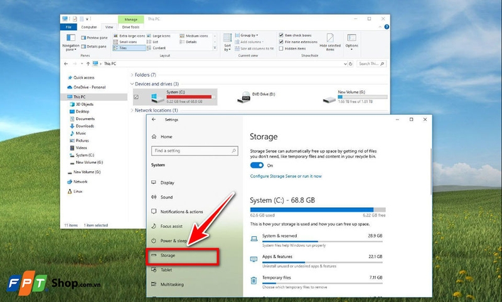Screen dimensions: 502x302
Task: Open the Sort by menu
Action: point(227,42)
